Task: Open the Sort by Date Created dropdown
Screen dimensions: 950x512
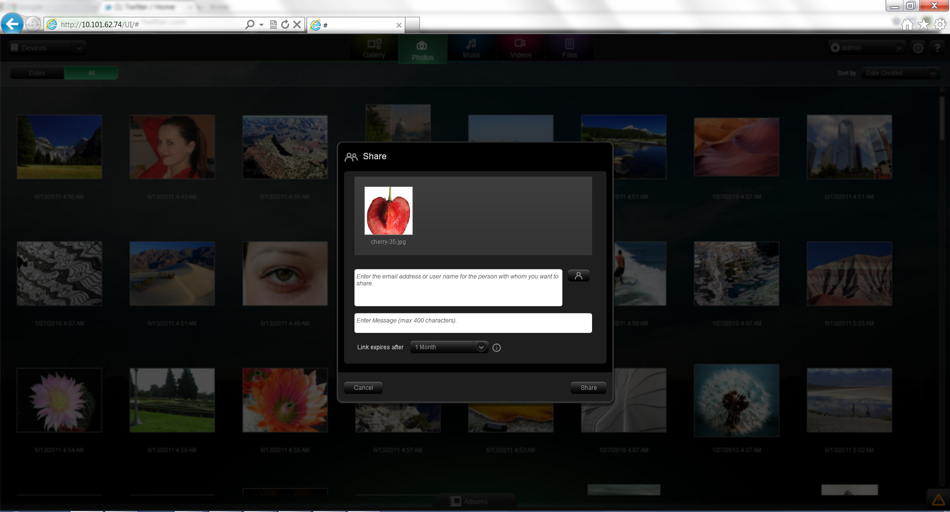Action: (x=900, y=73)
